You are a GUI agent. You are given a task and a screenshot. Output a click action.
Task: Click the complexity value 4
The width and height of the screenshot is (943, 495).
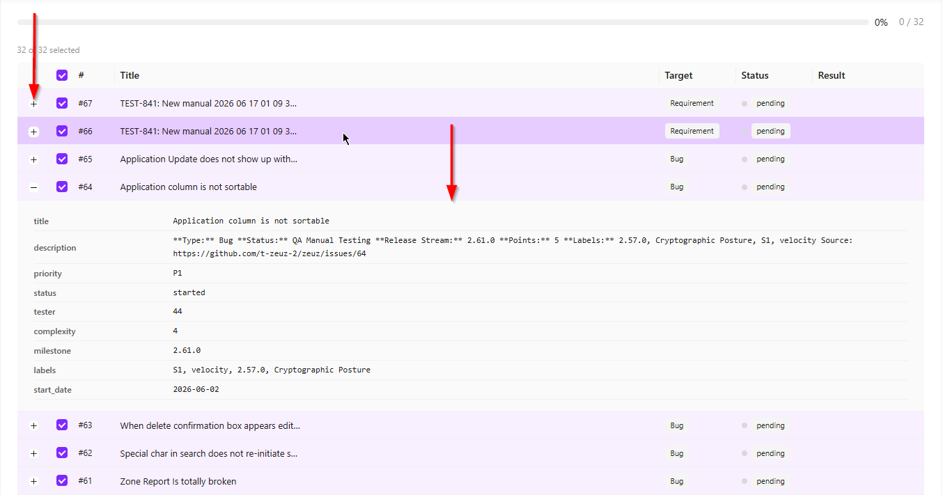(x=176, y=331)
